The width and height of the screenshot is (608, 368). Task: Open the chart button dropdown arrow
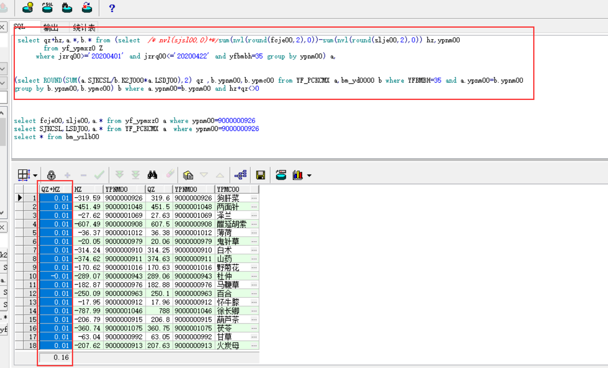[309, 176]
